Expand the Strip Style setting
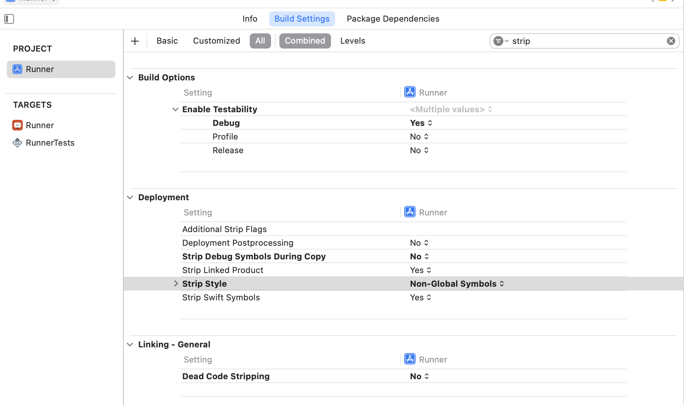 pyautogui.click(x=176, y=284)
